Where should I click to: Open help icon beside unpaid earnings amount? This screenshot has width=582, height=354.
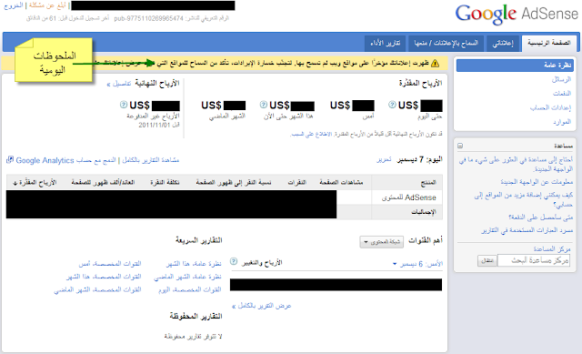click(x=124, y=105)
